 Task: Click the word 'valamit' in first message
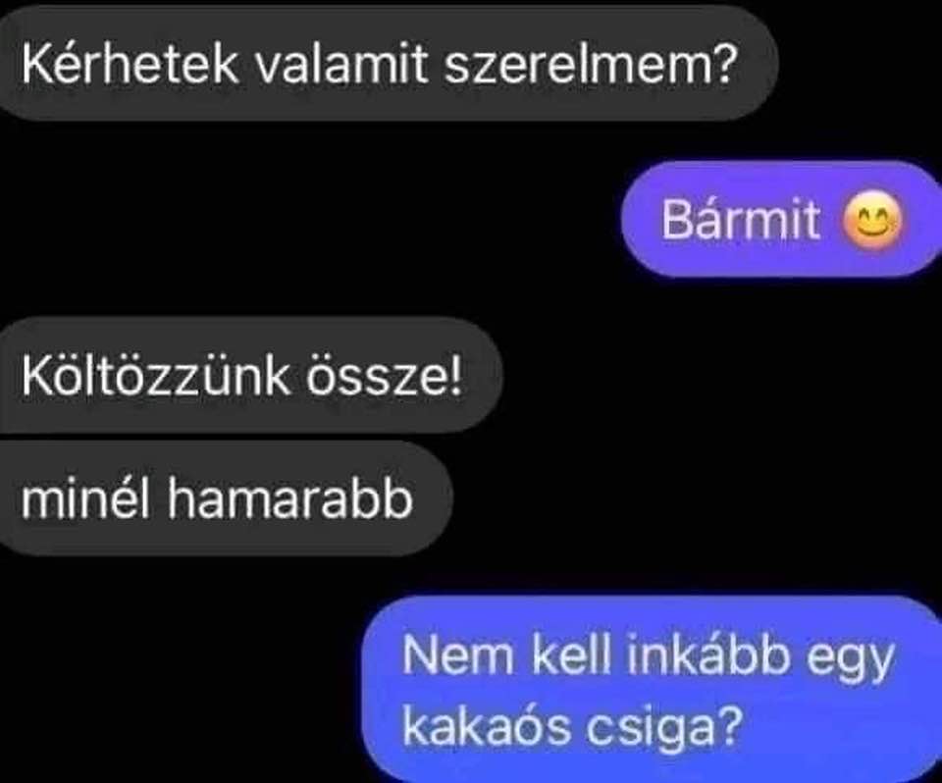pos(341,64)
